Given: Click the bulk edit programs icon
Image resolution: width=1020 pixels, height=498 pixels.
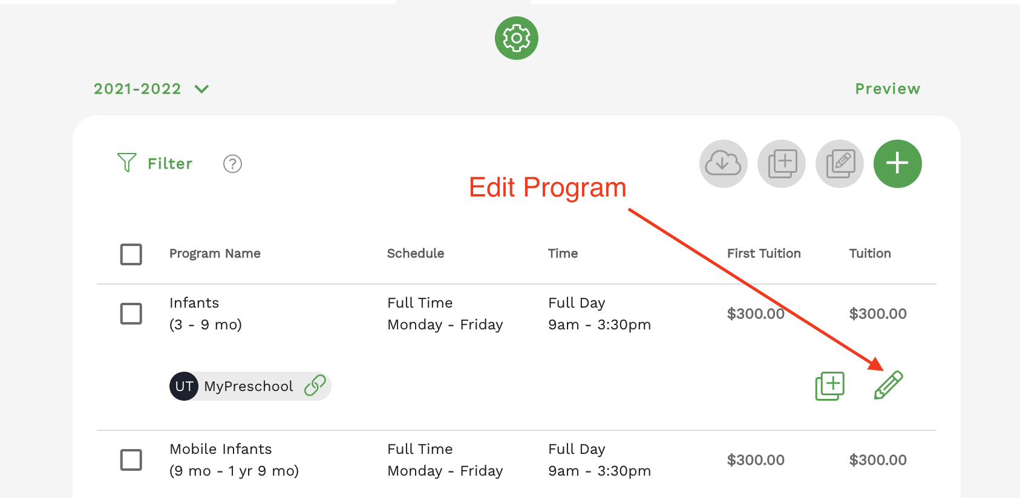Looking at the screenshot, I should coord(840,164).
